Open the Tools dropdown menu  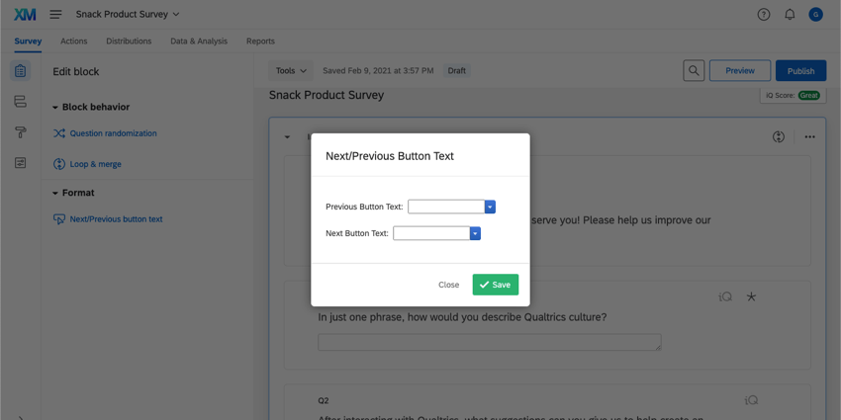point(291,71)
